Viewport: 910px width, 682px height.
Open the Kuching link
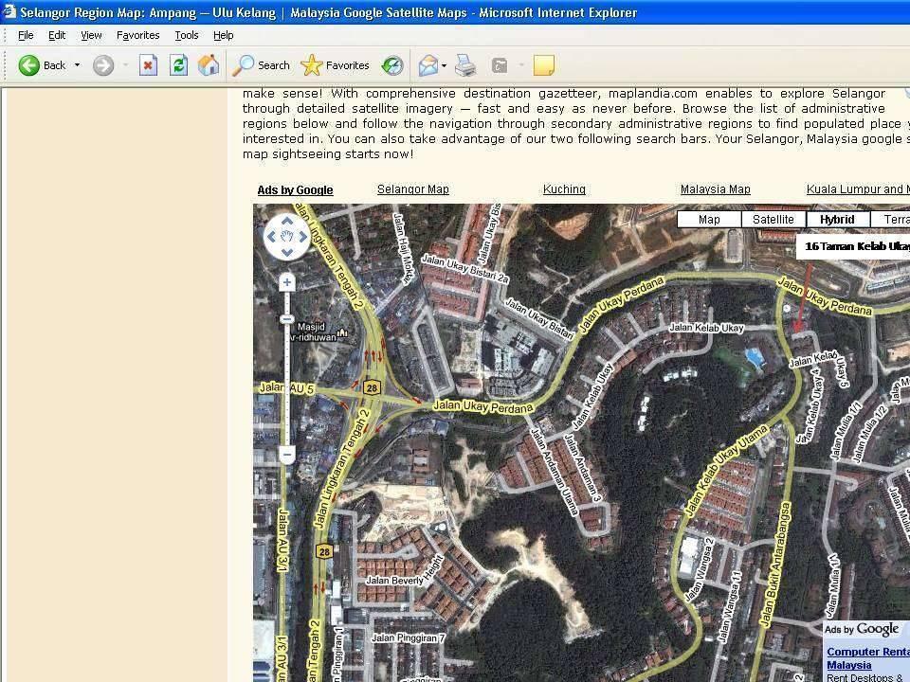point(564,189)
